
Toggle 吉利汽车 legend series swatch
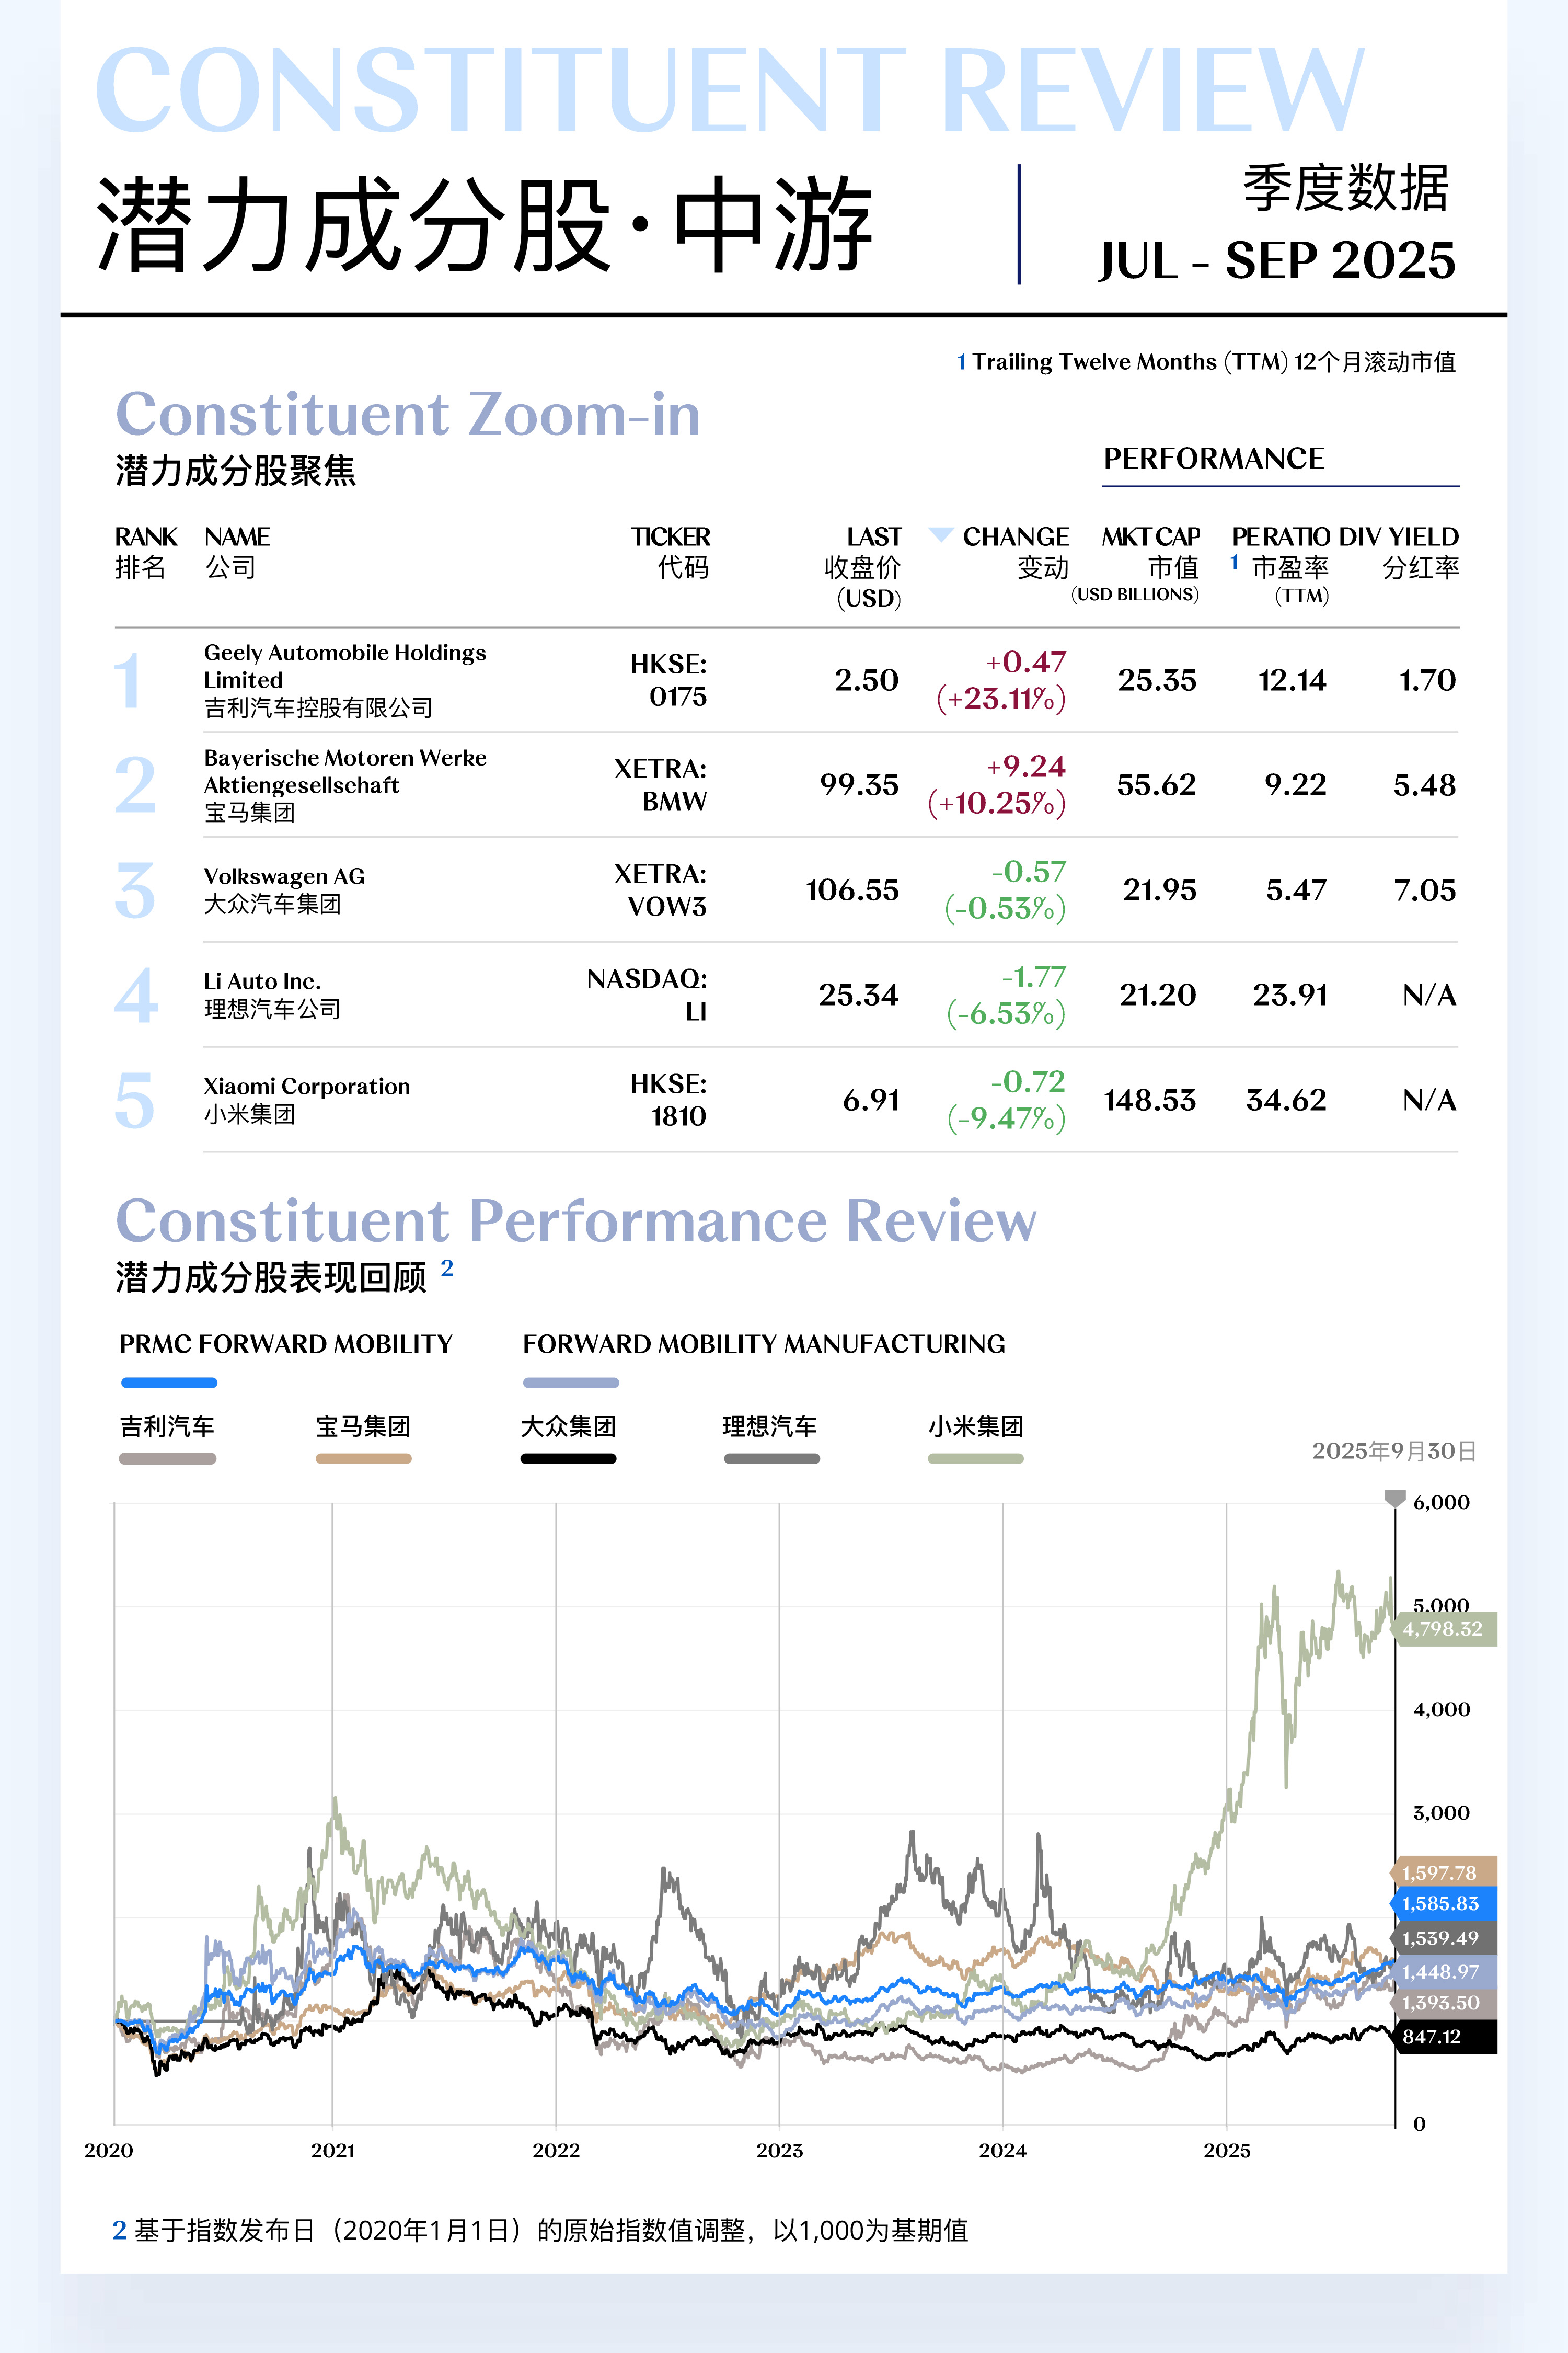click(x=167, y=1459)
